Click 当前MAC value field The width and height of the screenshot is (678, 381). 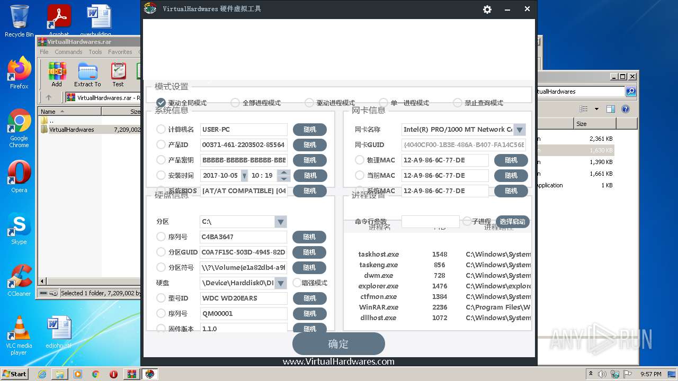pyautogui.click(x=445, y=176)
